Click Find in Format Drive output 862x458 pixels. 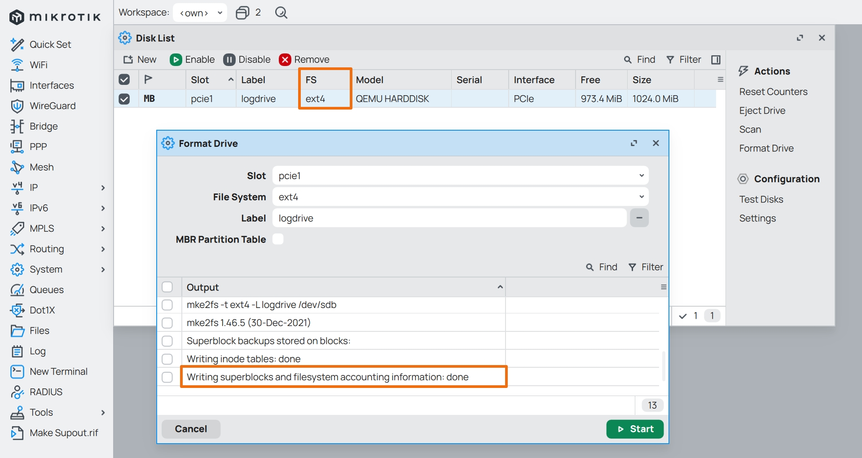(x=602, y=267)
